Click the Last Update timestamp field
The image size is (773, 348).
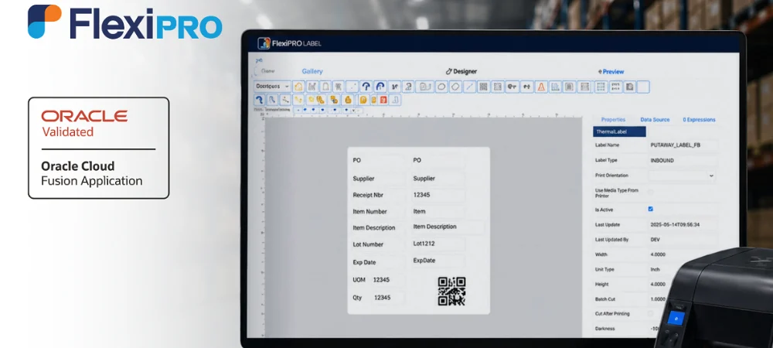click(683, 225)
